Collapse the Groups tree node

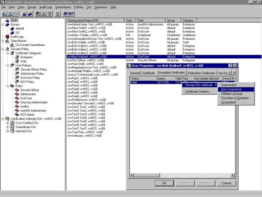point(3,24)
